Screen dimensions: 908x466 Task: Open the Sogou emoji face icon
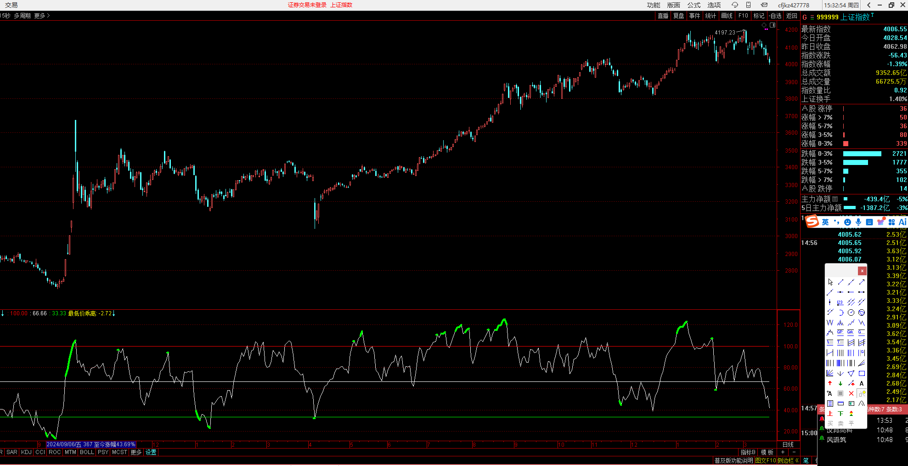coord(847,222)
